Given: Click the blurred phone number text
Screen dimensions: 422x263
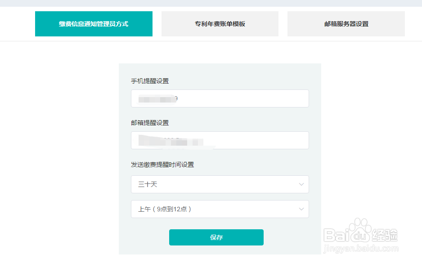Looking at the screenshot, I should (158, 99).
